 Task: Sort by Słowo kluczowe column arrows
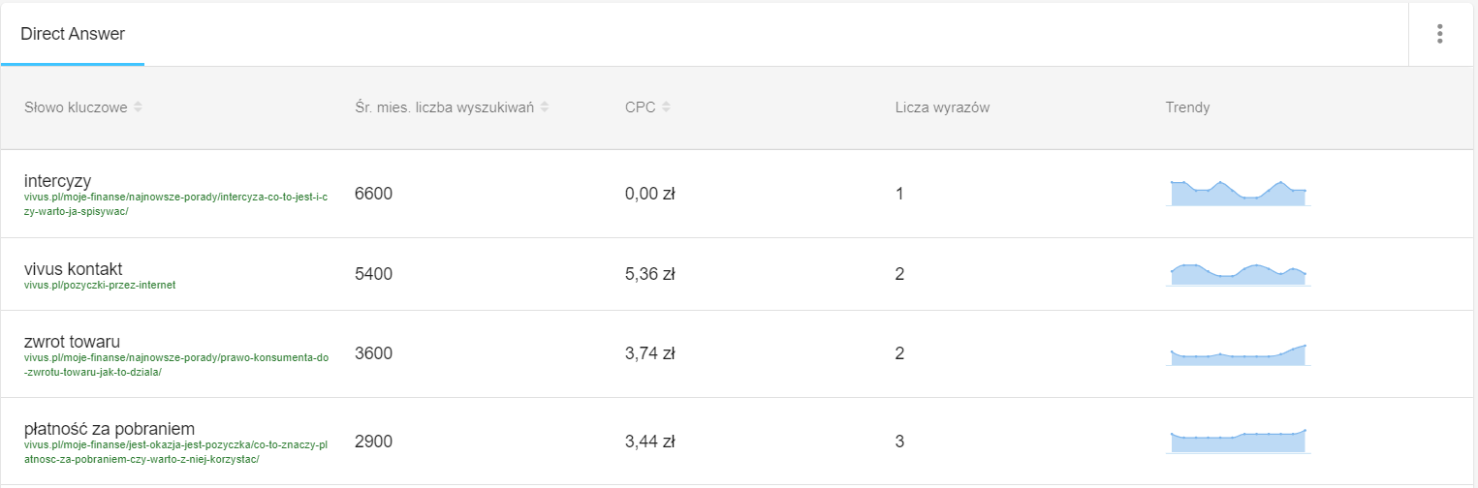[138, 107]
